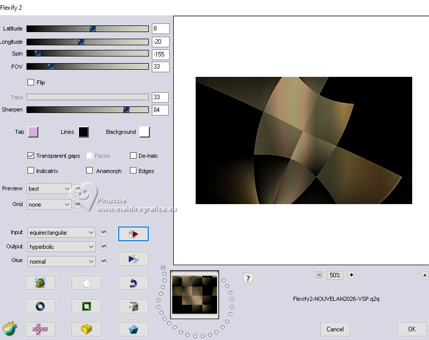
Task: Click the yellow Lego brick button
Action: [86, 329]
